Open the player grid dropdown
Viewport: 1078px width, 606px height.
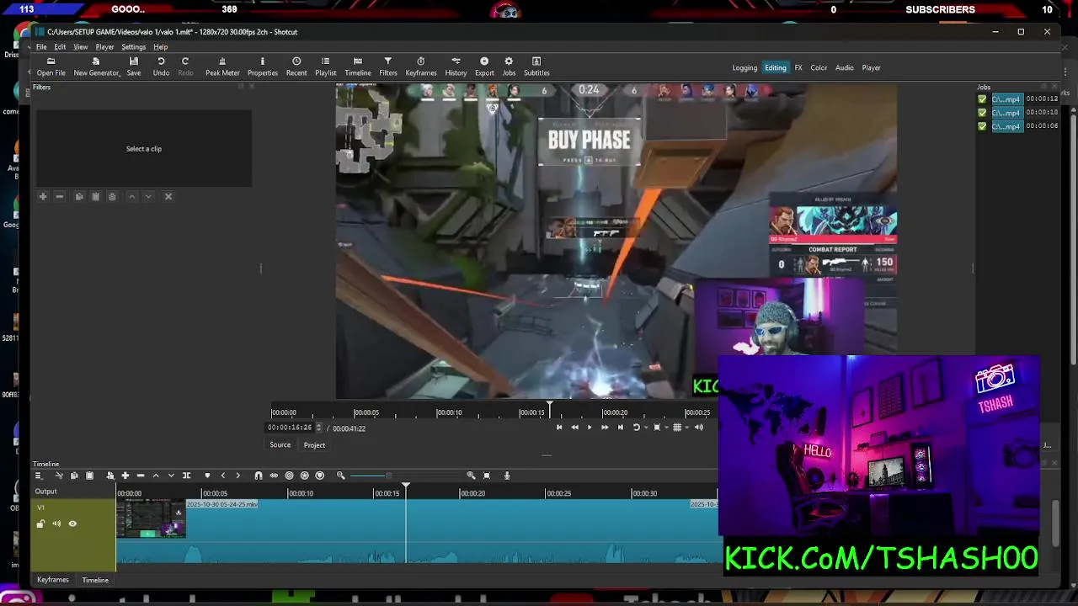(x=686, y=428)
